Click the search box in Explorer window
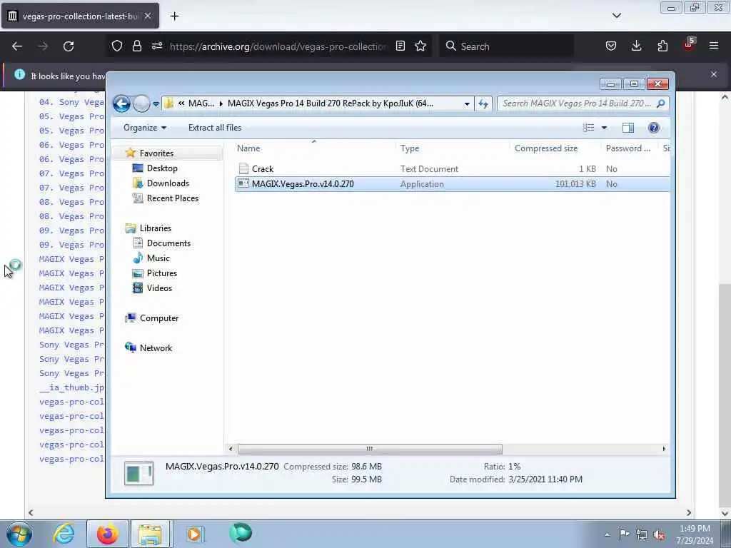Screen dimensions: 731x548 [583, 103]
